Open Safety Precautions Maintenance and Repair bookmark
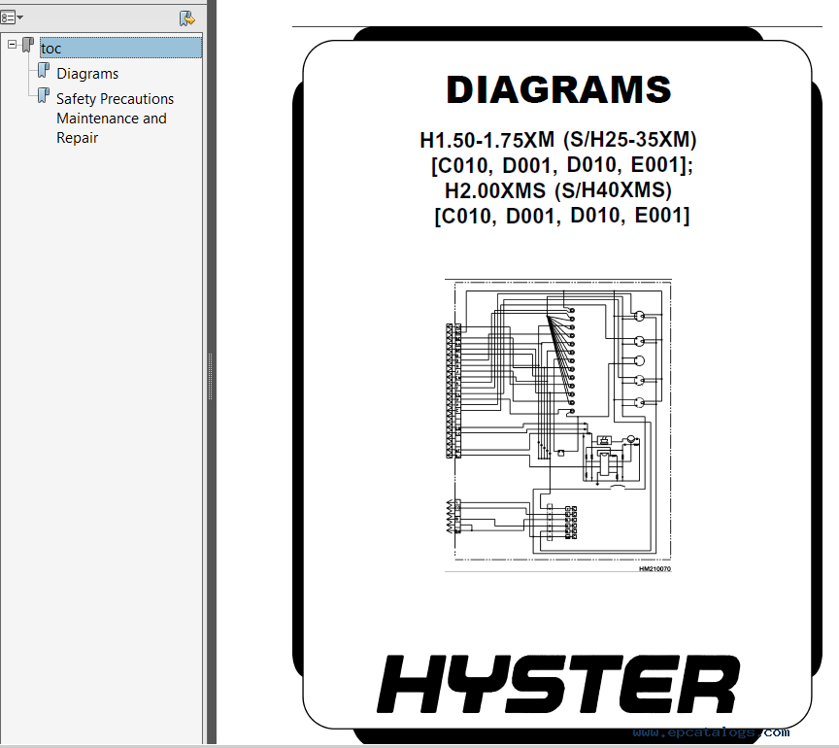 (115, 119)
